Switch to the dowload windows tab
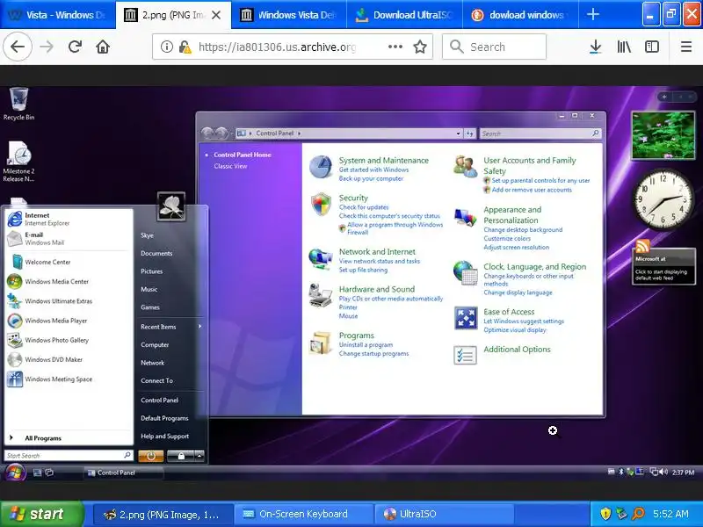This screenshot has width=703, height=527. [520, 15]
